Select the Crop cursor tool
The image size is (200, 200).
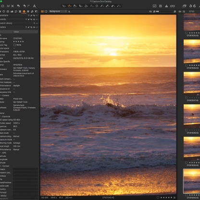(x=80, y=6)
